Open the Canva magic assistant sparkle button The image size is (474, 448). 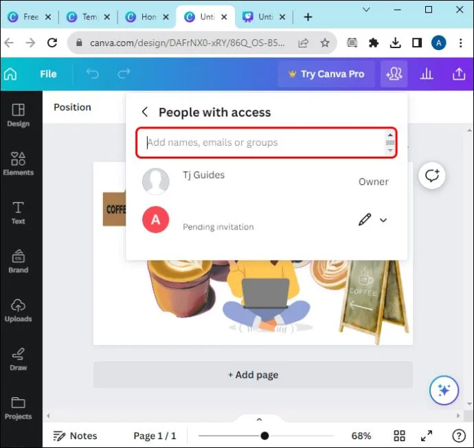[x=444, y=390]
